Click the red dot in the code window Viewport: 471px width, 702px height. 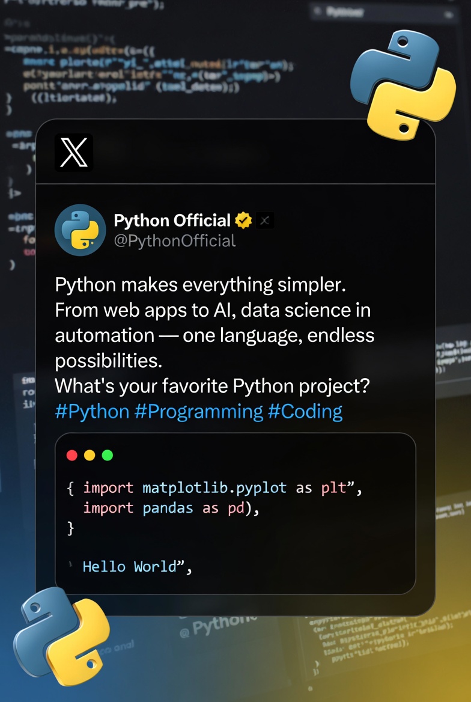(71, 456)
